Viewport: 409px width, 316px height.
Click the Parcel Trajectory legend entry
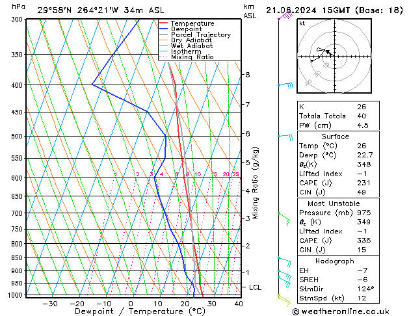[x=195, y=34]
